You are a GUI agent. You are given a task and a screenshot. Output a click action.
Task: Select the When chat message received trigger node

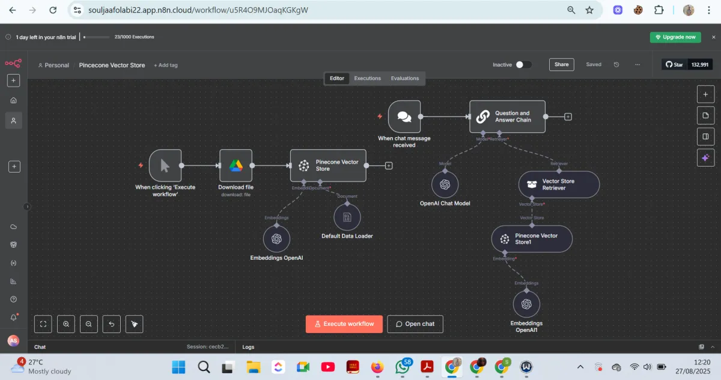(404, 117)
